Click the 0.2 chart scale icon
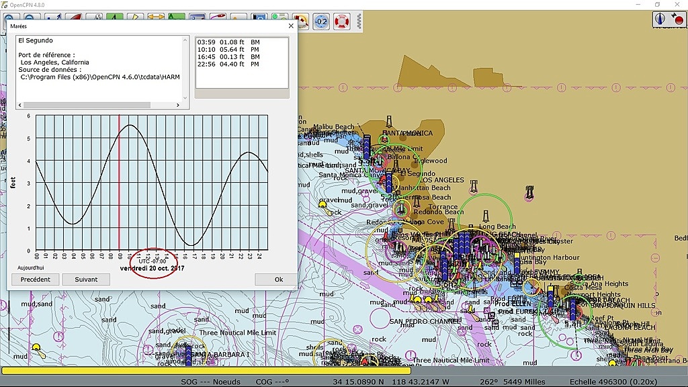 pyautogui.click(x=321, y=21)
